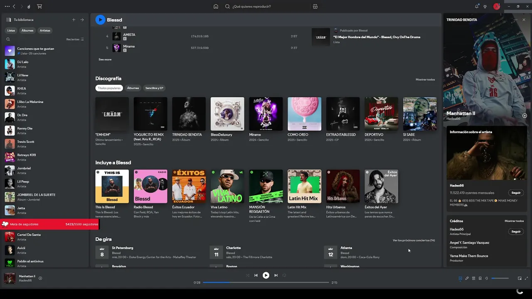Expand library with the arrow icon
The image size is (532, 299).
[x=82, y=20]
